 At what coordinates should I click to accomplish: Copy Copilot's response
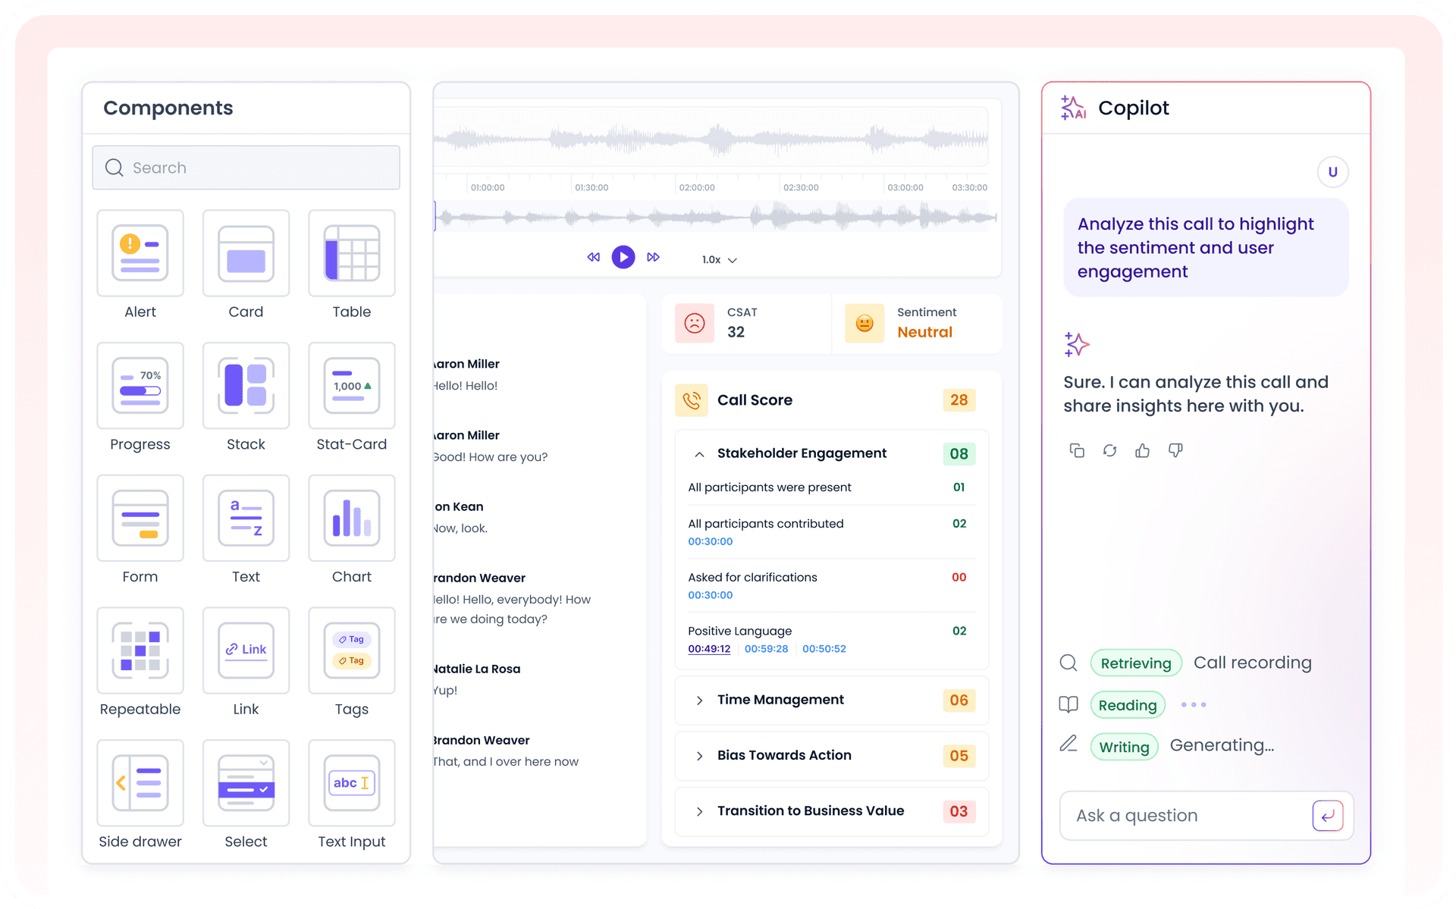point(1077,450)
